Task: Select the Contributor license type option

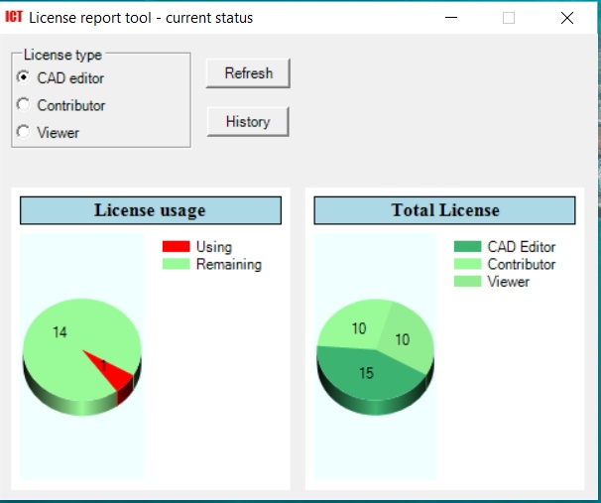Action: (x=24, y=104)
